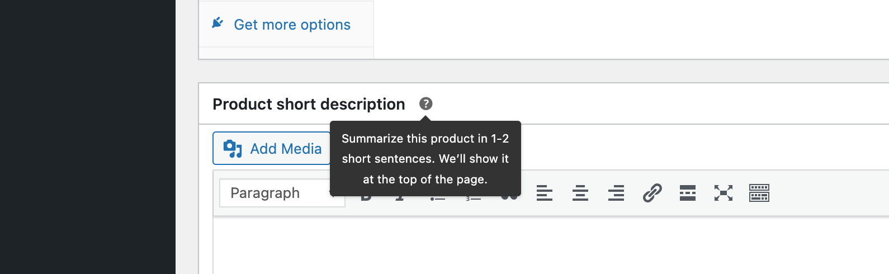This screenshot has height=274, width=889.
Task: Insert a link using the chain icon
Action: [x=652, y=193]
